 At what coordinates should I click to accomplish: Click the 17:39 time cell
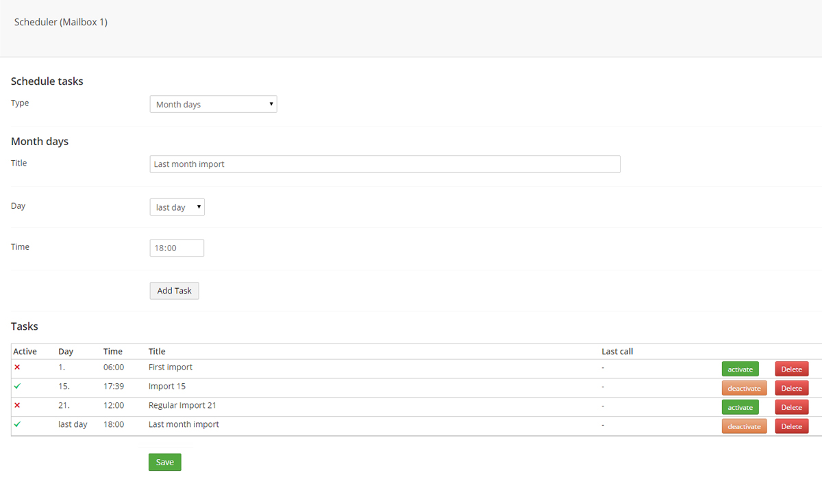point(114,387)
